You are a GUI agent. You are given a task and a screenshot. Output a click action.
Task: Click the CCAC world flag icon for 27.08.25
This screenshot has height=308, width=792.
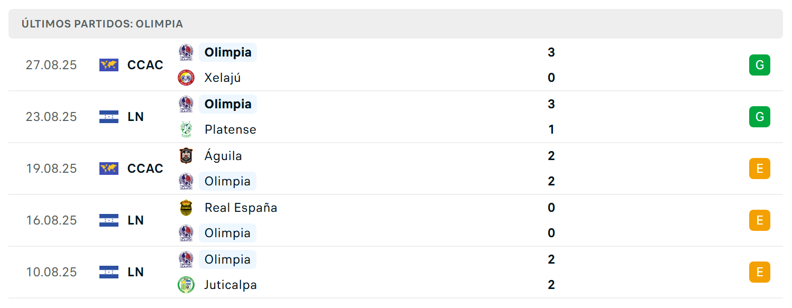(x=109, y=65)
